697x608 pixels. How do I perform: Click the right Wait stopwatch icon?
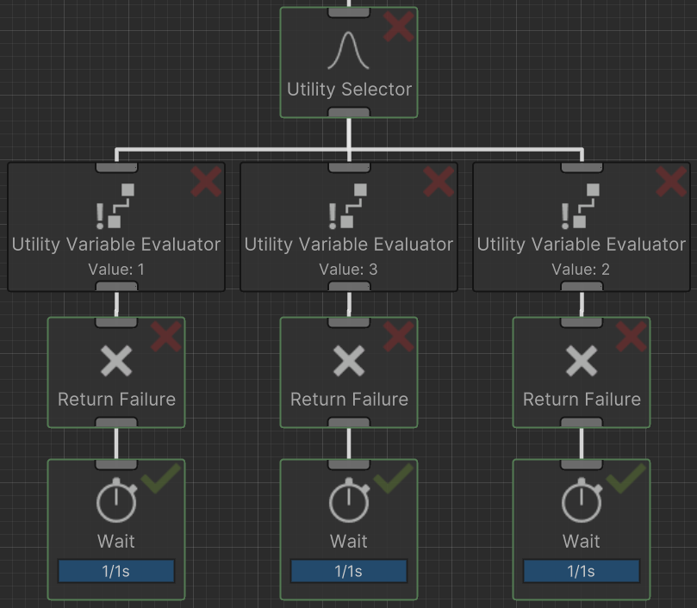(x=582, y=502)
